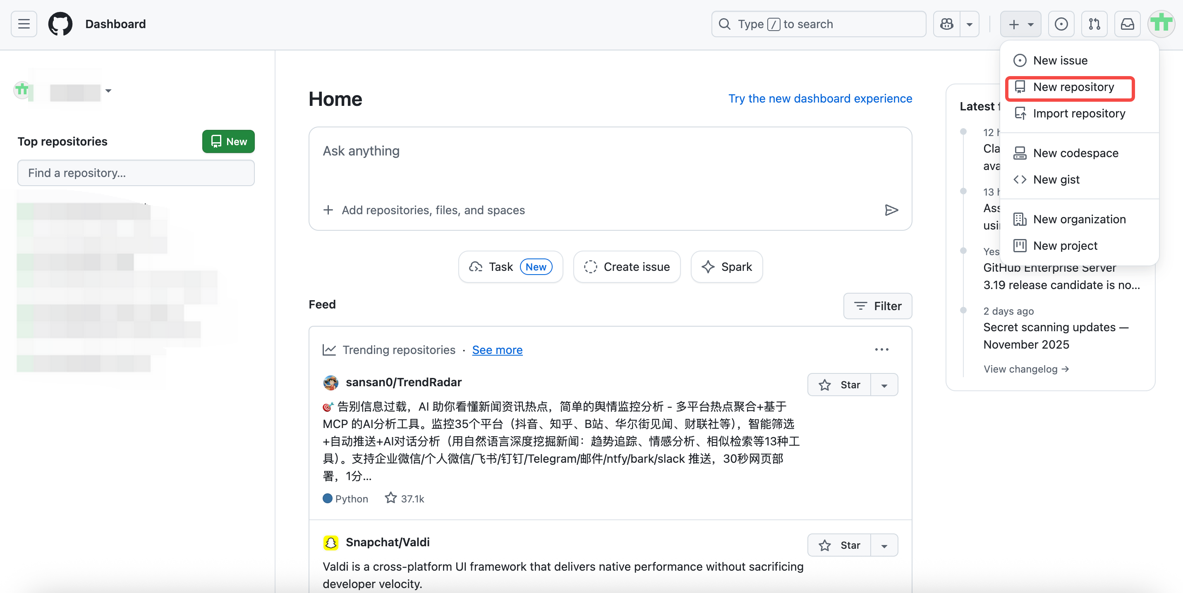
Task: Add repositories, files, and spaces
Action: [424, 210]
